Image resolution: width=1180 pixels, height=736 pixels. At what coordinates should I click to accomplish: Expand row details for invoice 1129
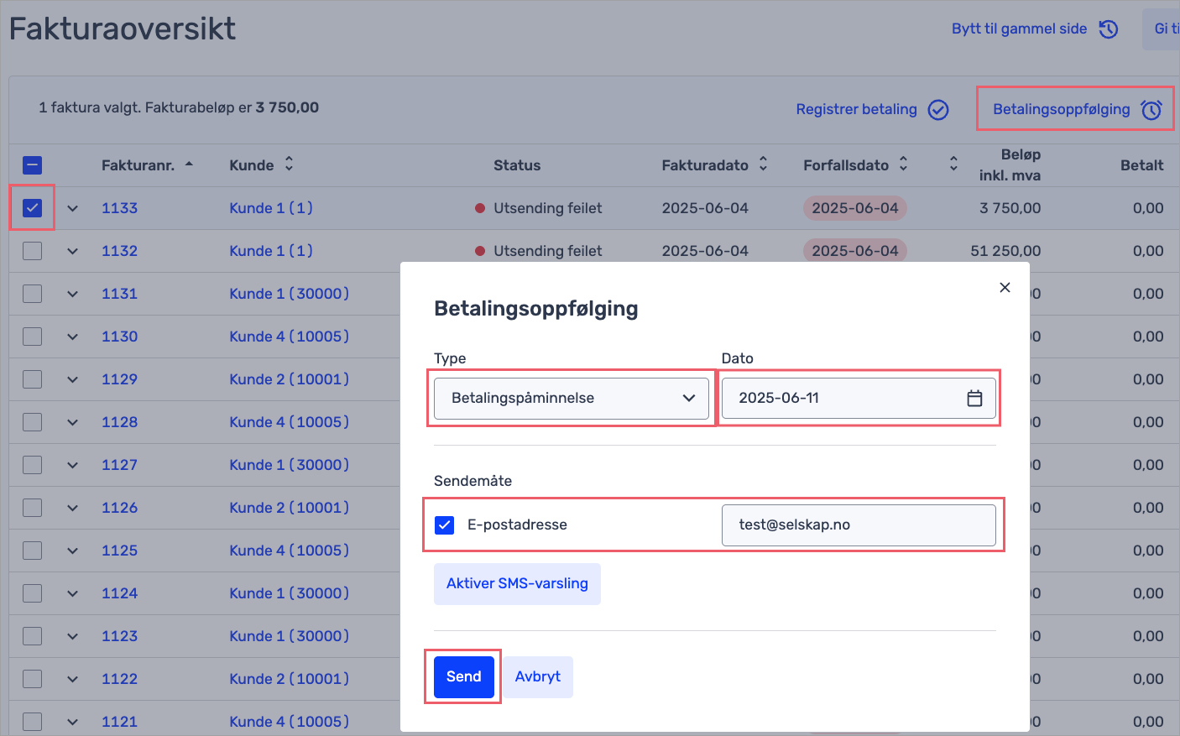coord(73,379)
